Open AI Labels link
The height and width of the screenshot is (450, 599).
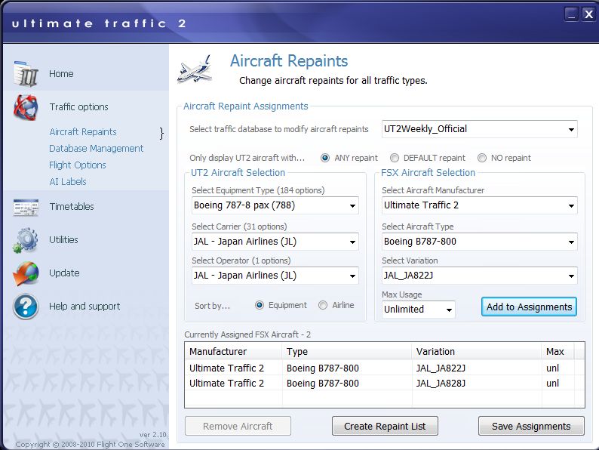coord(68,182)
